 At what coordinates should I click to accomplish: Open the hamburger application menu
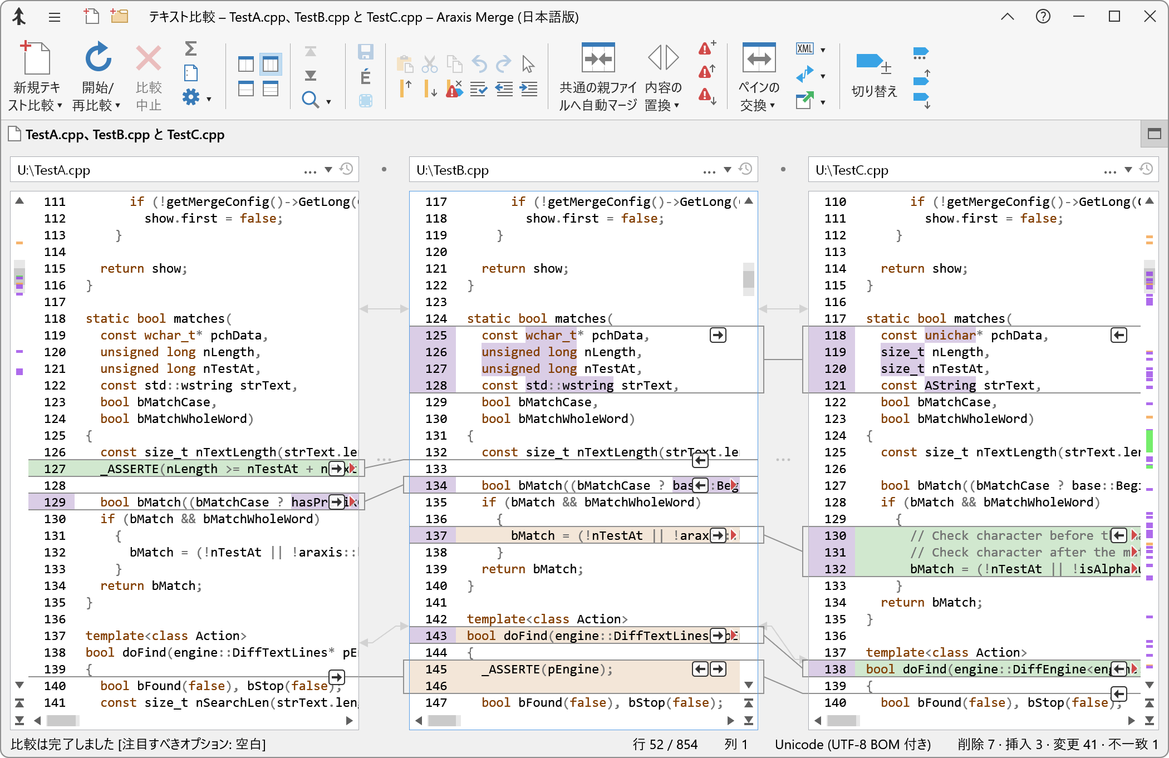tap(55, 17)
